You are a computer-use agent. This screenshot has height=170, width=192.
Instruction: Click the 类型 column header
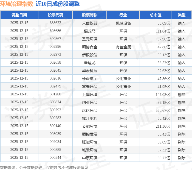tap(182, 15)
